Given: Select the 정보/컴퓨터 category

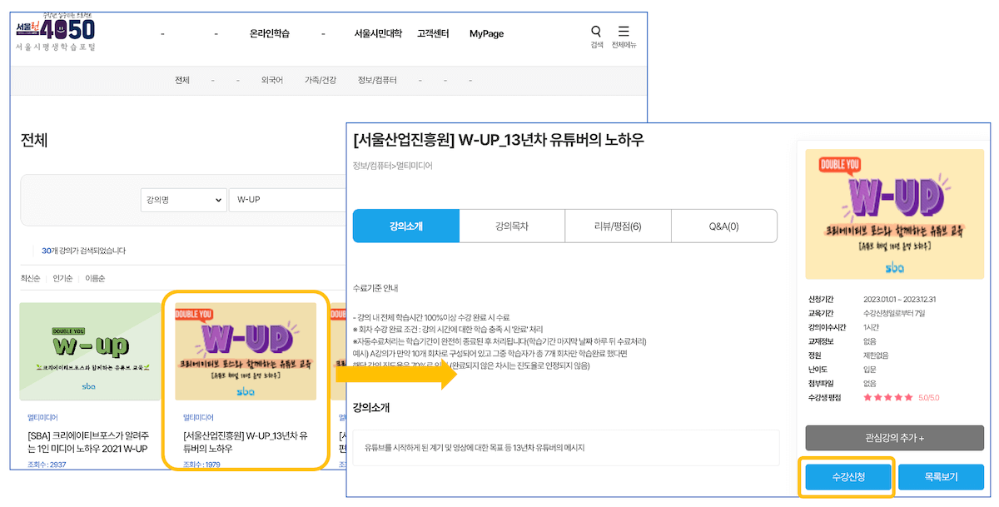Looking at the screenshot, I should tap(377, 81).
